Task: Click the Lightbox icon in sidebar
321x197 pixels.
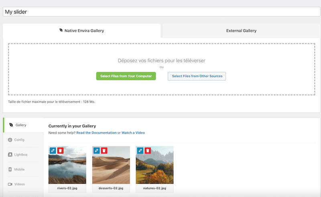Action: click(x=10, y=154)
